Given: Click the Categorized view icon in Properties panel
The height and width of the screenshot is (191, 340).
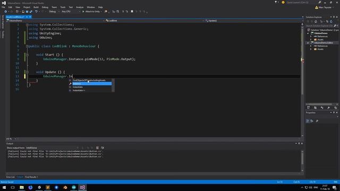Looking at the screenshot, I should pos(308,121).
